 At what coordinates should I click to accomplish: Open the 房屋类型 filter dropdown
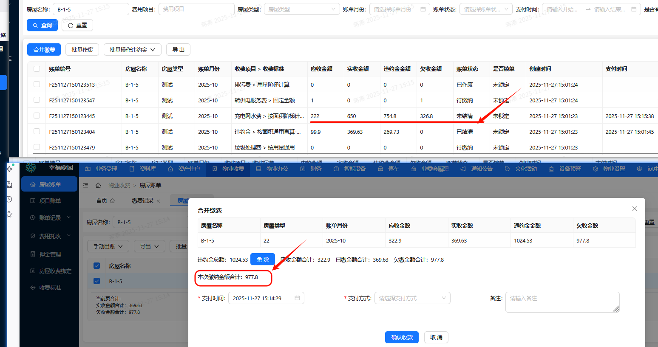(x=301, y=9)
